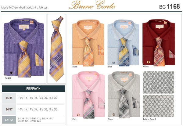This screenshot has height=126, width=183.
Task: Select the 34/35 sleeve row label
Action: coord(9,98)
